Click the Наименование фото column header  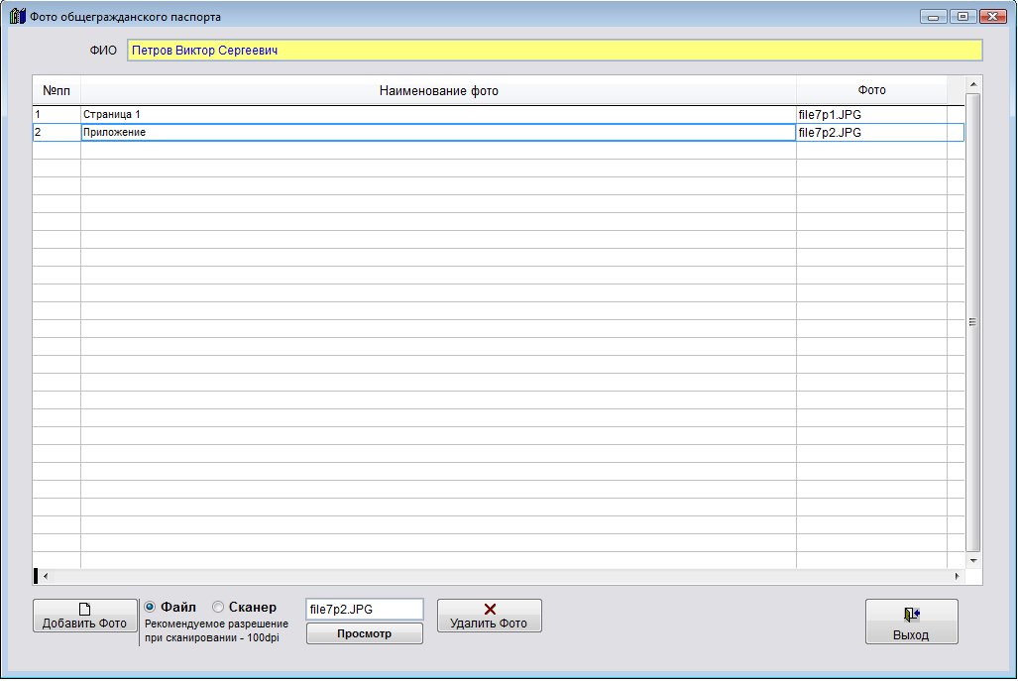(438, 90)
